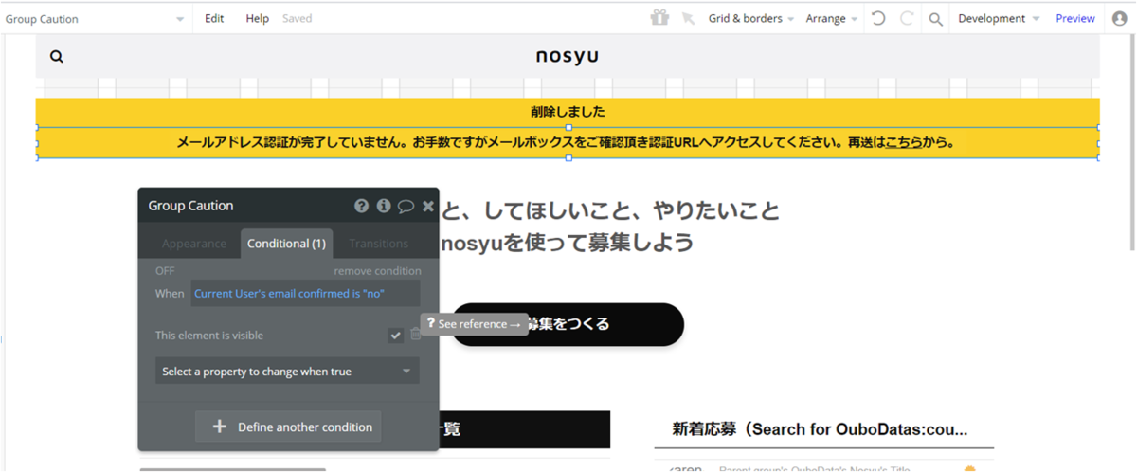The image size is (1137, 472).
Task: Click the 'Saved' status text
Action: [297, 18]
